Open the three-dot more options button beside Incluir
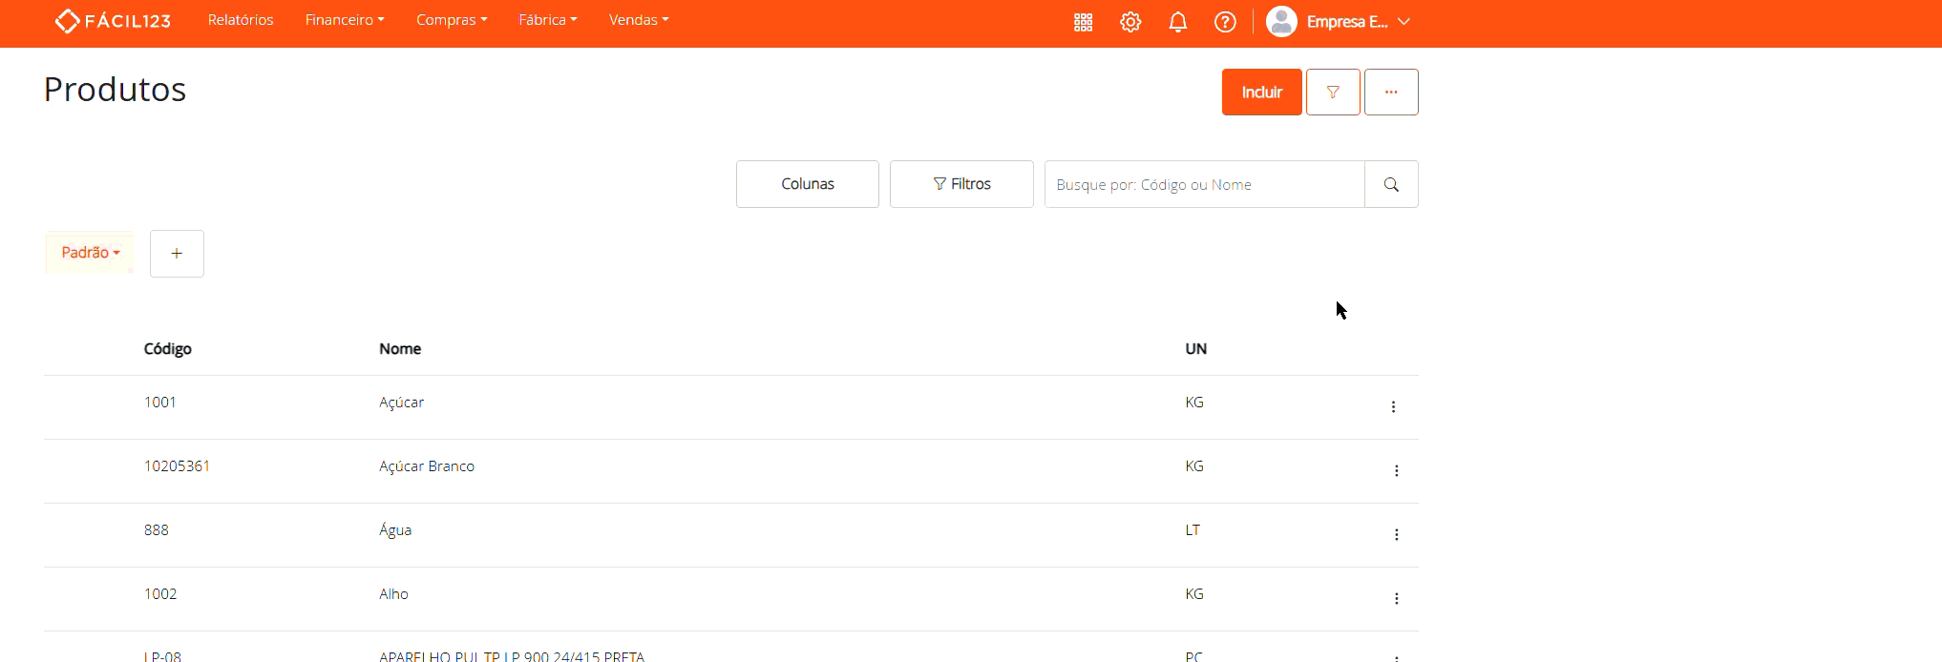Viewport: 1942px width, 662px height. tap(1391, 93)
